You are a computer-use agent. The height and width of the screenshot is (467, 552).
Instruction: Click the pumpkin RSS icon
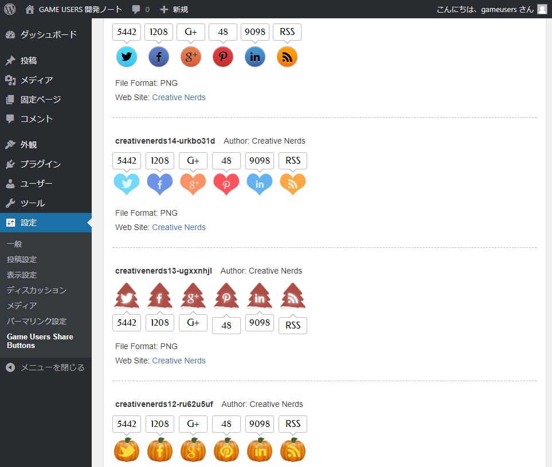pos(293,450)
